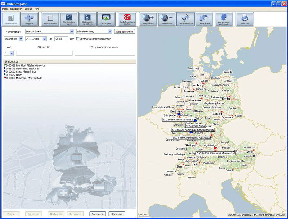Open the Stationsliste toolbar view
This screenshot has height=219, width=288.
(x=11, y=19)
